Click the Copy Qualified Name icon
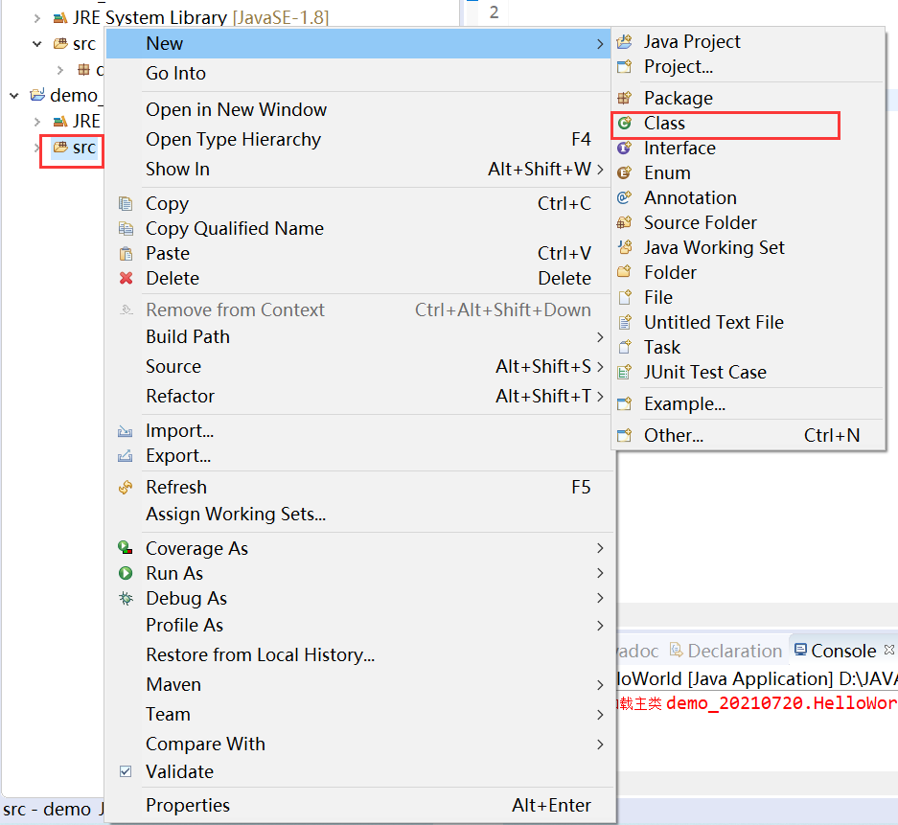898x825 pixels. click(126, 228)
